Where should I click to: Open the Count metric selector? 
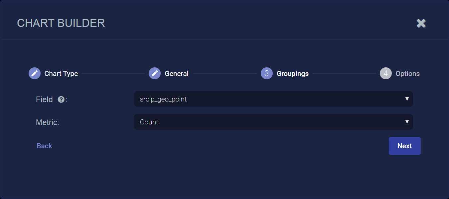pyautogui.click(x=266, y=122)
